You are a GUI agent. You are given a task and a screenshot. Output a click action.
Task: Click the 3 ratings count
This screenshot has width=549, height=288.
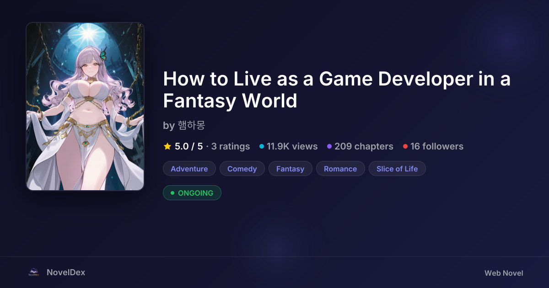coord(231,146)
